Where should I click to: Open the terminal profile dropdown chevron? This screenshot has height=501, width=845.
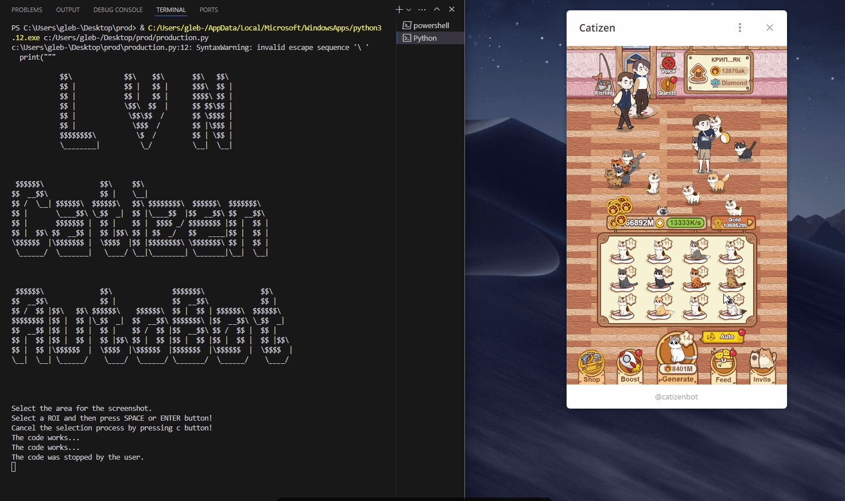point(409,10)
